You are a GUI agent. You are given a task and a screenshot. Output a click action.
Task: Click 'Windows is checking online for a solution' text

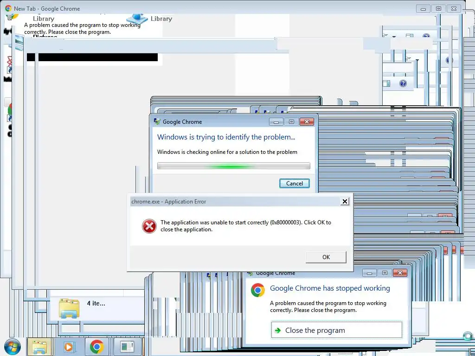pos(227,152)
